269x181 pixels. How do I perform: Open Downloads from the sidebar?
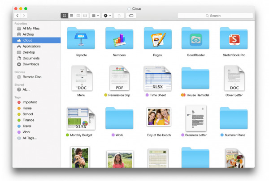(x=31, y=64)
